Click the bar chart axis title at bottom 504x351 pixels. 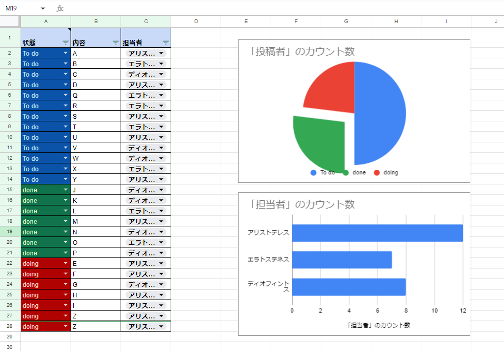378,325
